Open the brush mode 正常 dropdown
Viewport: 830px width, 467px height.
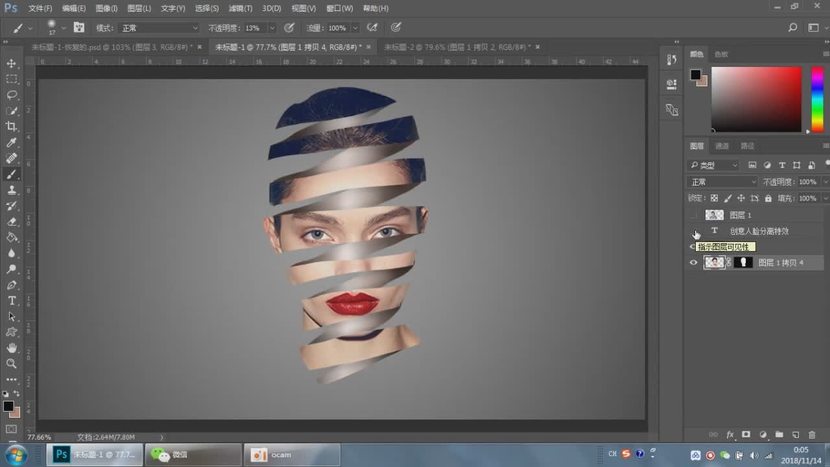(x=158, y=28)
